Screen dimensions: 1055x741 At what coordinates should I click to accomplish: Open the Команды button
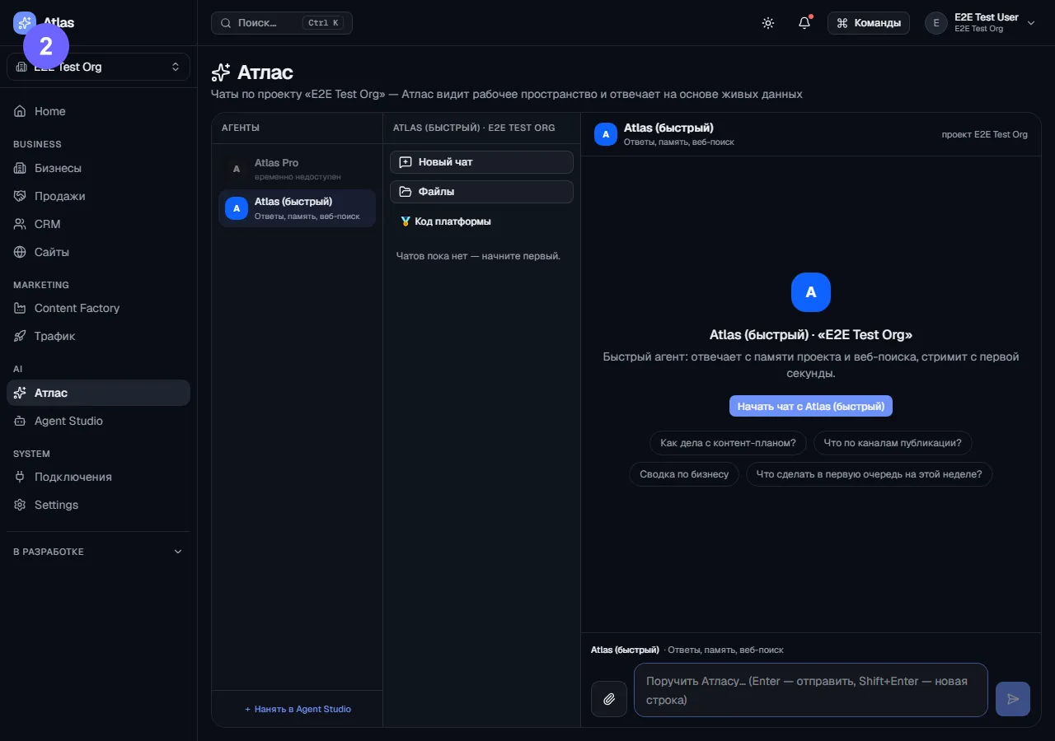(869, 23)
